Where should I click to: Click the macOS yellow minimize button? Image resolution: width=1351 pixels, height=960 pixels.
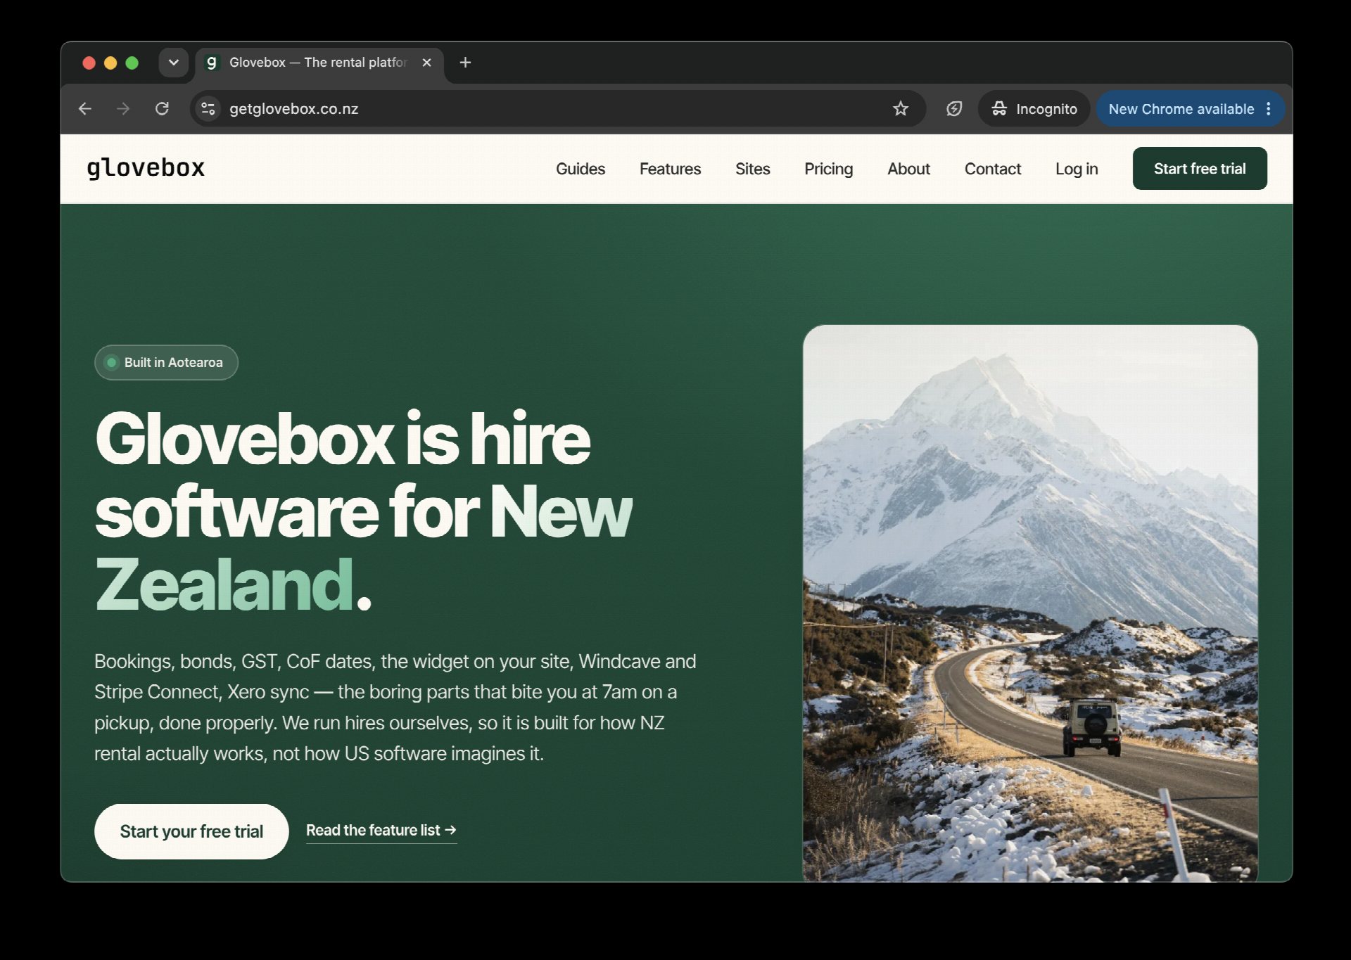click(x=110, y=63)
